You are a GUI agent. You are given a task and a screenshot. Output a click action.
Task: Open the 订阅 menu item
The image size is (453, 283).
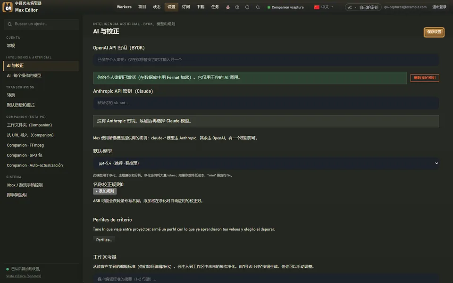(x=186, y=7)
